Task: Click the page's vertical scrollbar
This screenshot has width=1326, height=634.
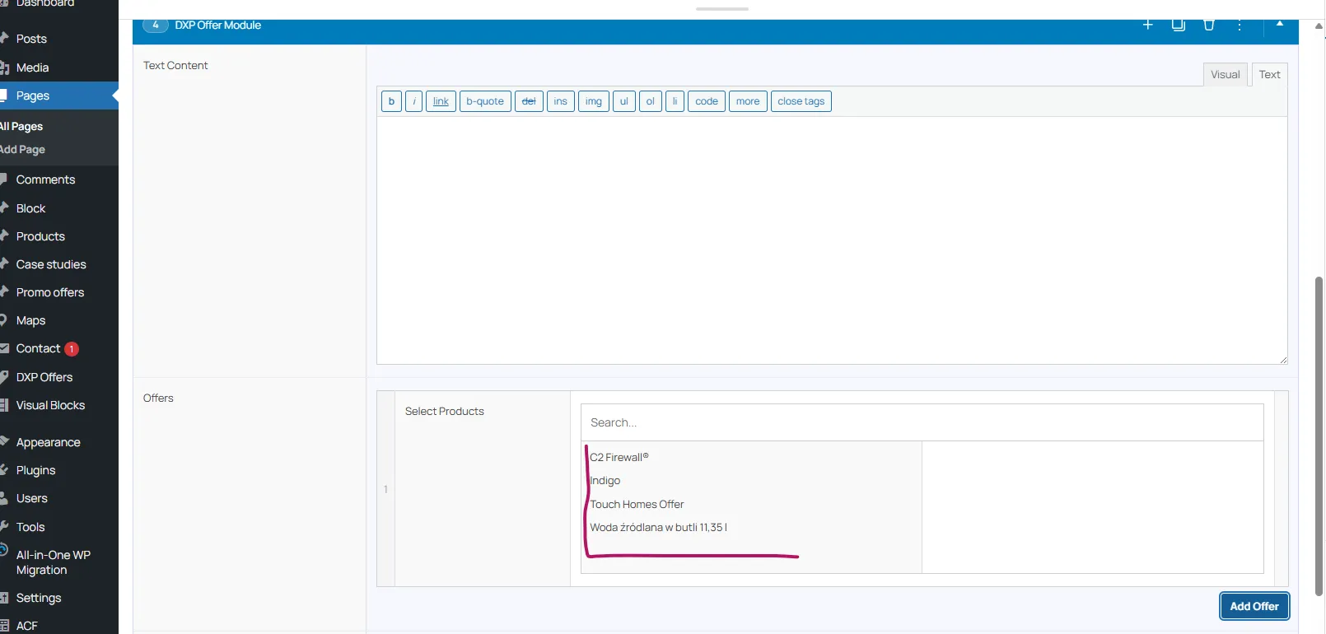Action: pyautogui.click(x=1319, y=436)
